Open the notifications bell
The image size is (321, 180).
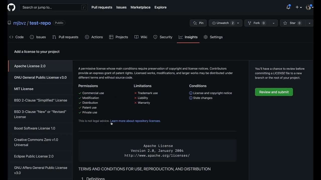point(288,7)
